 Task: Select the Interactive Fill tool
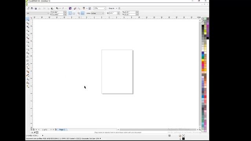point(28,87)
